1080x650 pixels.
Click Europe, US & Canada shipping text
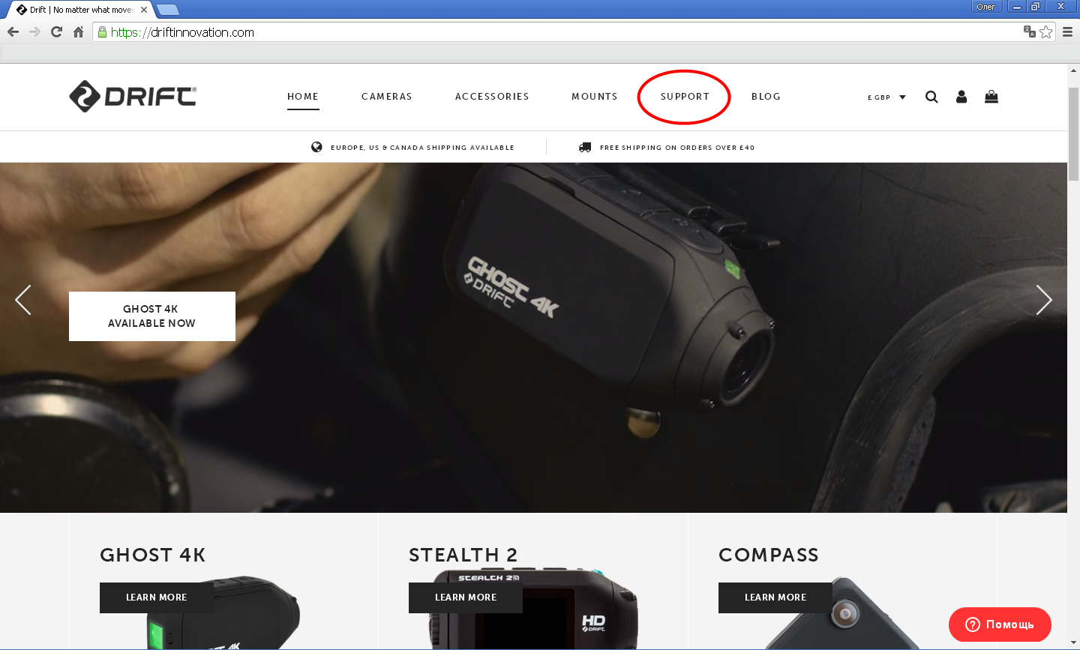(x=422, y=148)
